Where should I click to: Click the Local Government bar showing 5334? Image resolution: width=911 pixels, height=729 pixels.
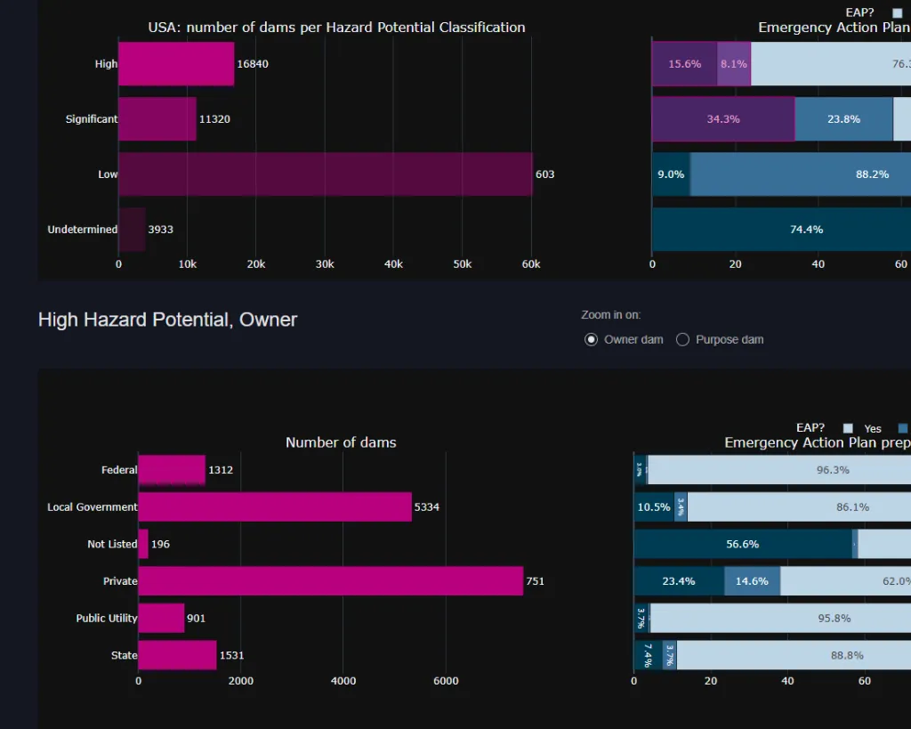tap(275, 507)
